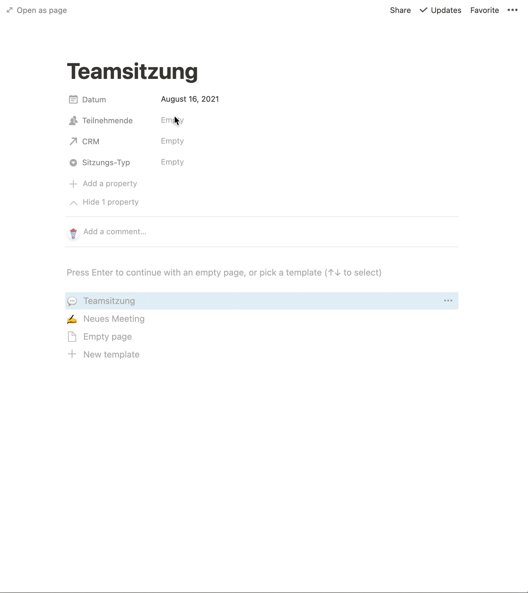
Task: Click the Datum calendar property icon
Action: (x=73, y=100)
